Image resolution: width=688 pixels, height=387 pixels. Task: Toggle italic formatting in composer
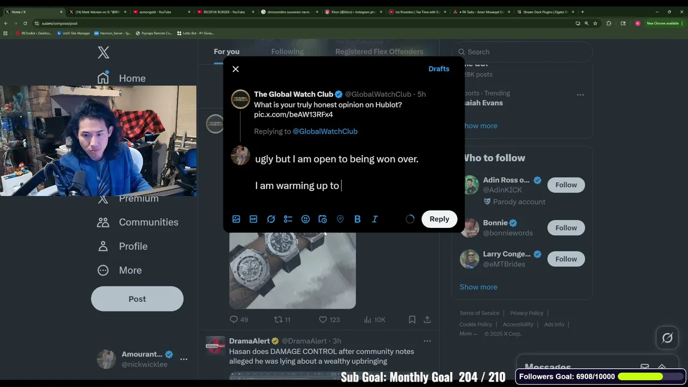click(375, 219)
